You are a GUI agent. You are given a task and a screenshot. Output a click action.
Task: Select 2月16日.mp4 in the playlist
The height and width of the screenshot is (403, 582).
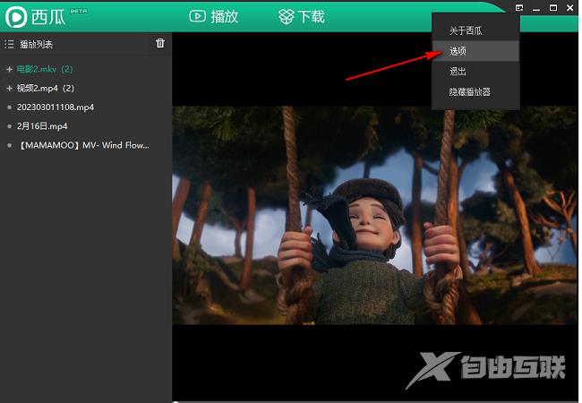[42, 125]
